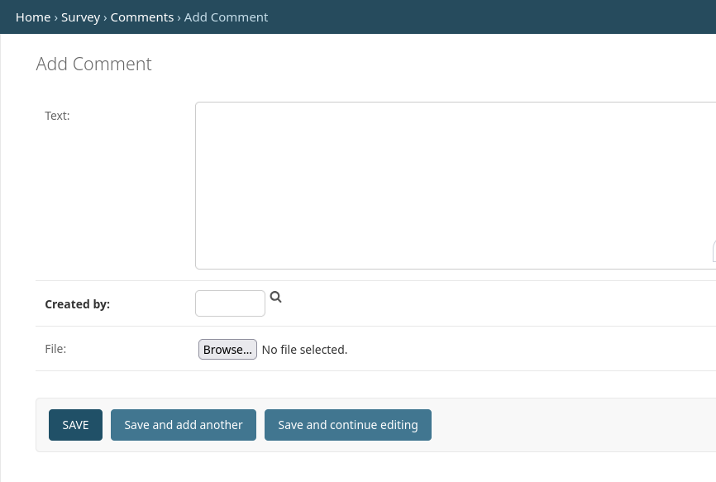Click the "No file selected." text
716x482 pixels.
304,350
